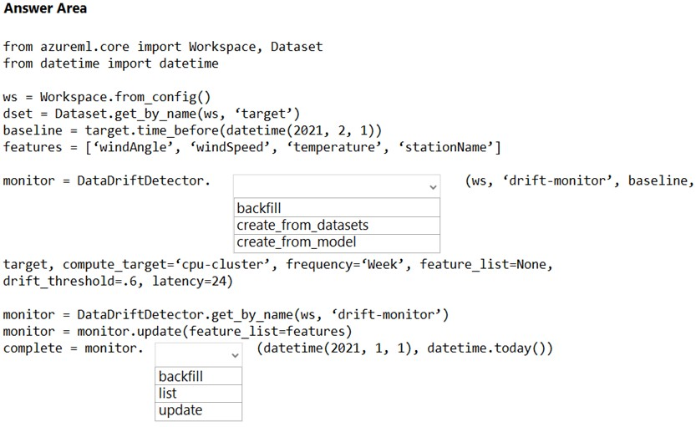Click the monitor.update(feature_list=features) line
This screenshot has width=696, height=427.
click(x=177, y=332)
